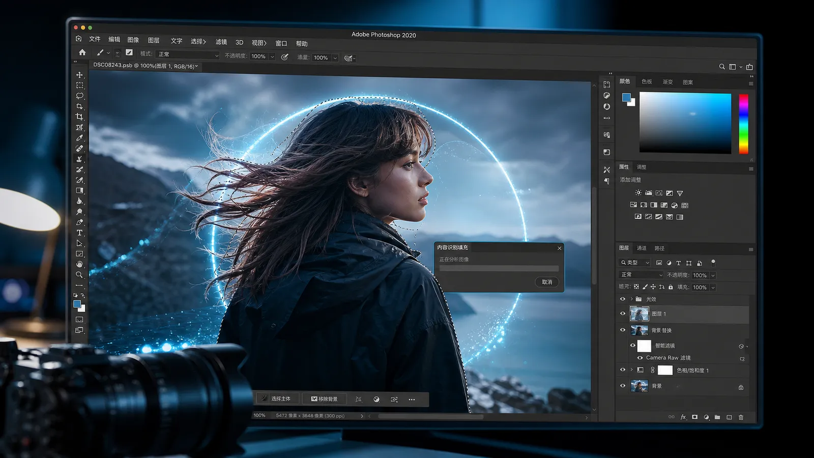Select the Move tool
The image size is (814, 458).
pyautogui.click(x=79, y=75)
